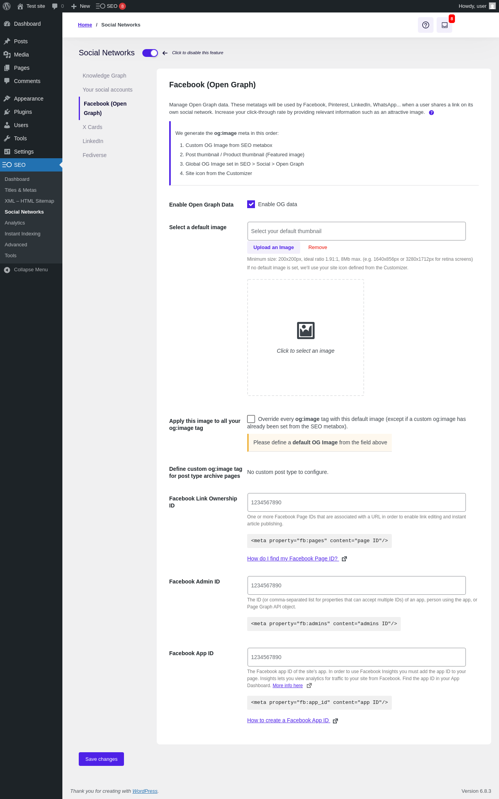Click external link icon beside Facebook Page ID link
This screenshot has height=799, width=499.
[344, 559]
